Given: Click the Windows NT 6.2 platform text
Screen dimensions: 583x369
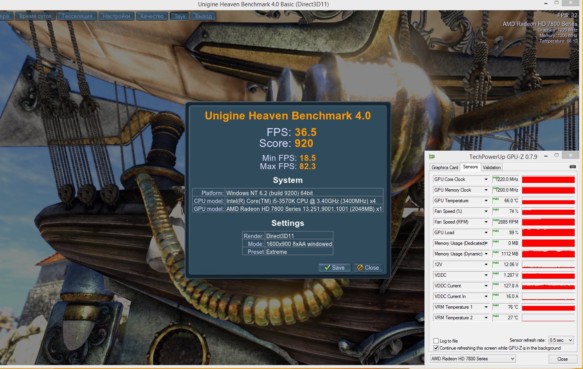Looking at the screenshot, I should [x=269, y=193].
